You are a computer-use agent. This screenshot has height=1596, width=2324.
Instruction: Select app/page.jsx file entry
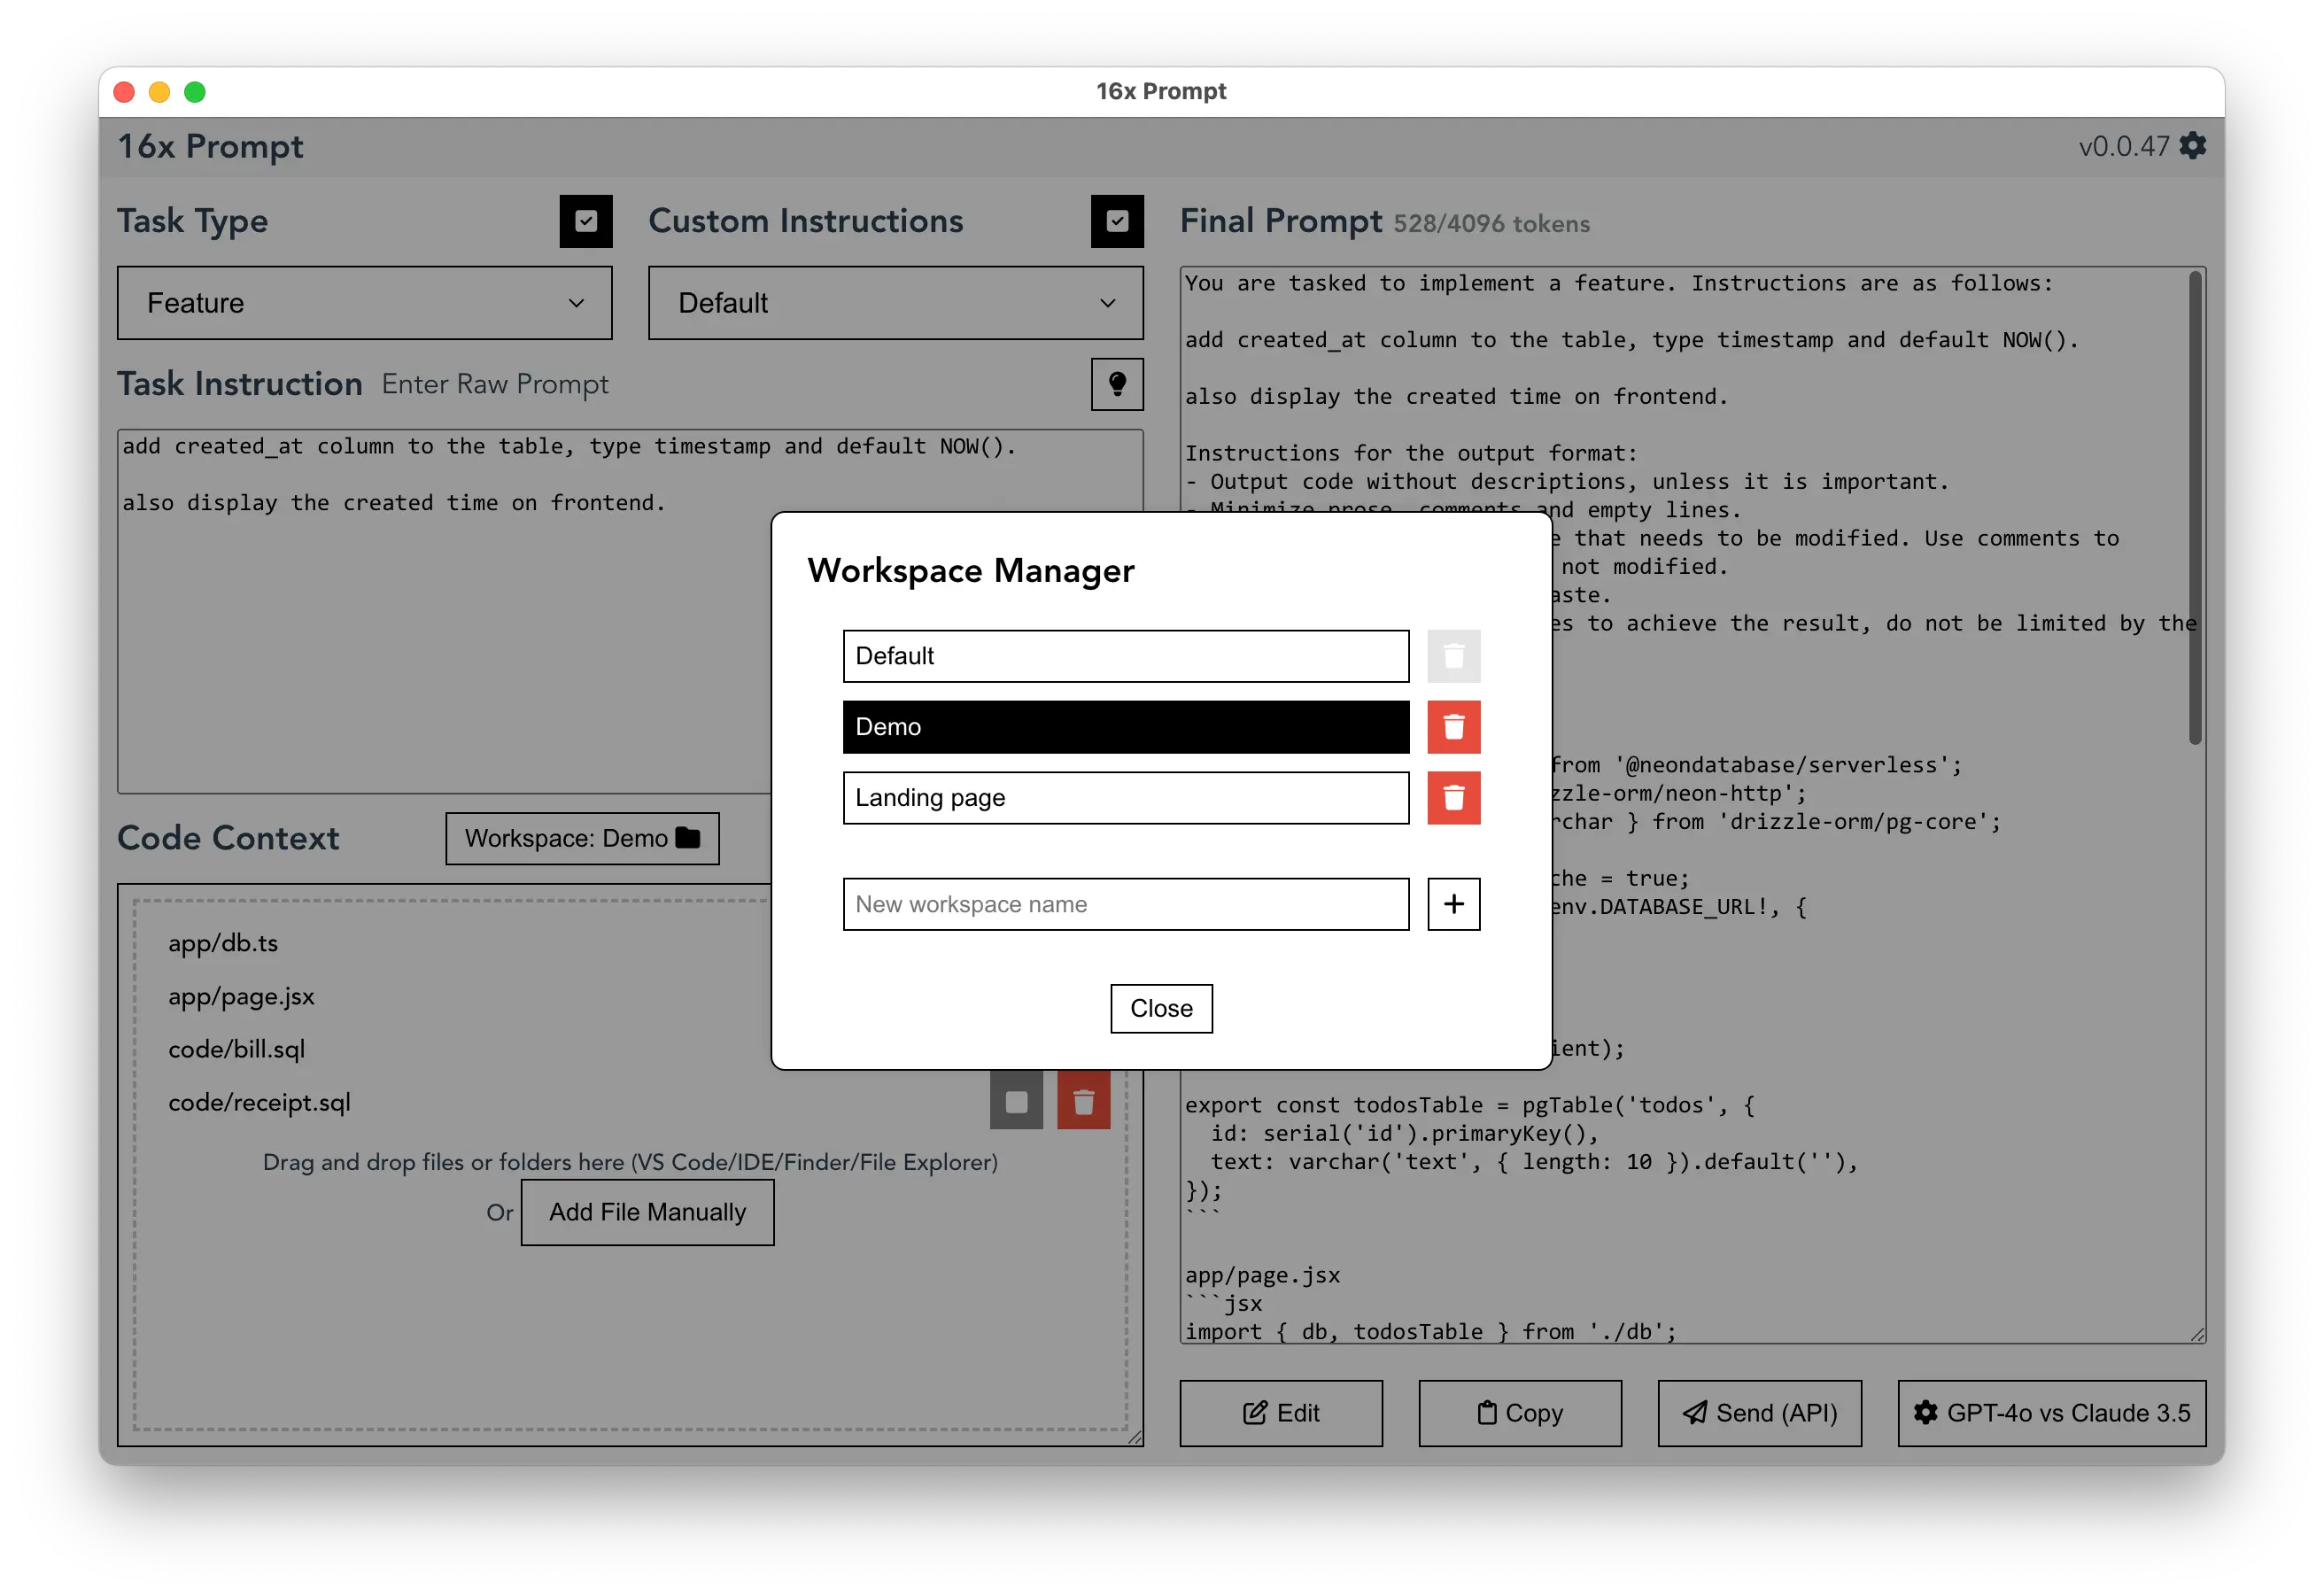click(241, 996)
